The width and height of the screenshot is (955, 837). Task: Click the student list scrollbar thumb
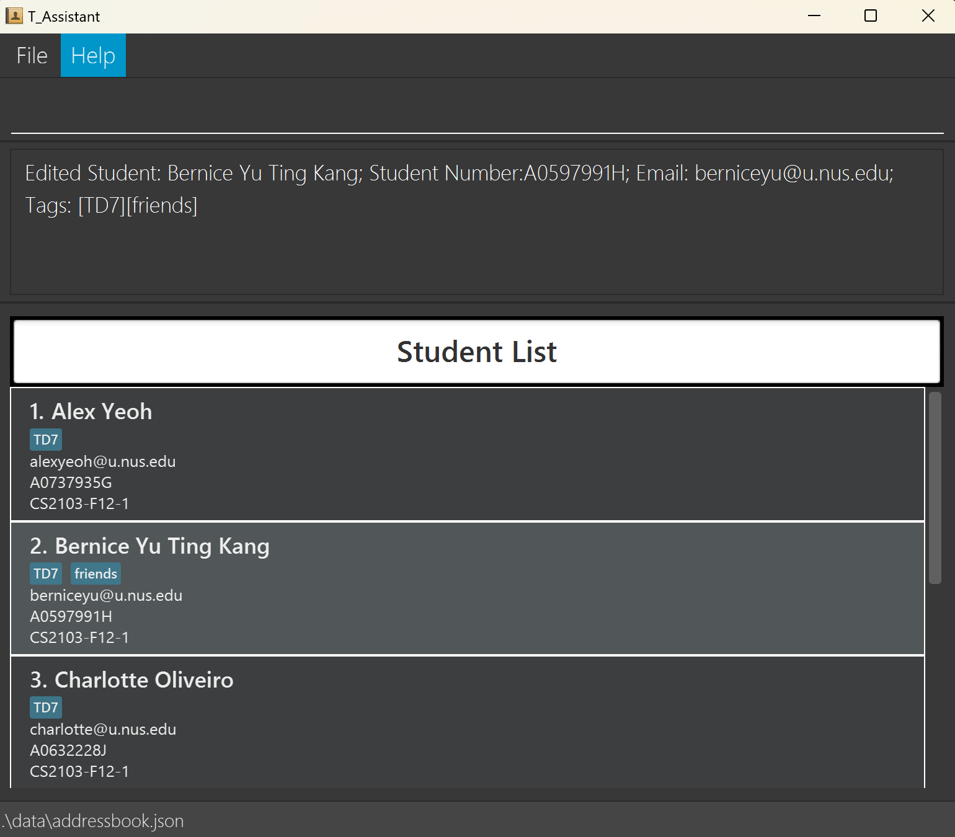coord(935,487)
